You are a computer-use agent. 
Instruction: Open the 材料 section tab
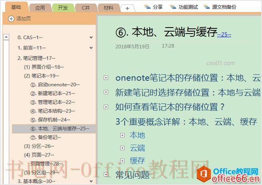pyautogui.click(x=109, y=8)
